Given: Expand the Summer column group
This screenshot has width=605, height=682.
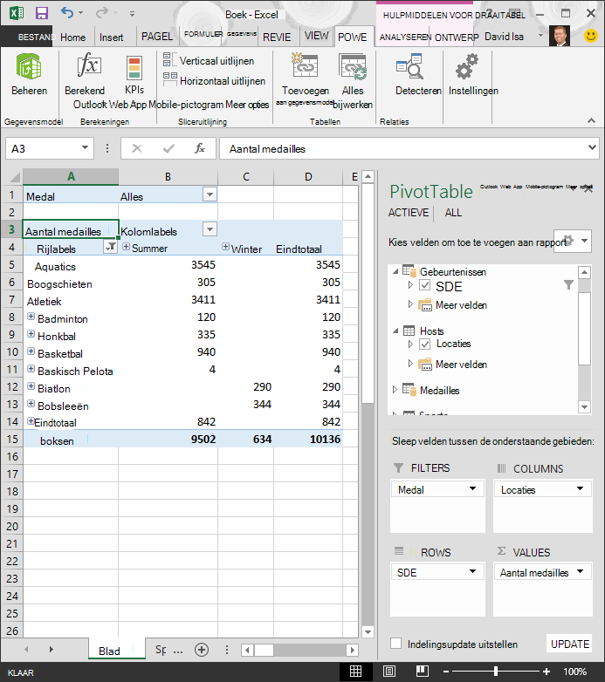Looking at the screenshot, I should pyautogui.click(x=127, y=247).
